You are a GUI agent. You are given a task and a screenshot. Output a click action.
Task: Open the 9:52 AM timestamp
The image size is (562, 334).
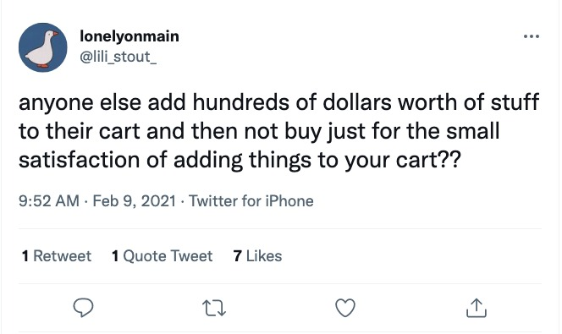(x=49, y=201)
